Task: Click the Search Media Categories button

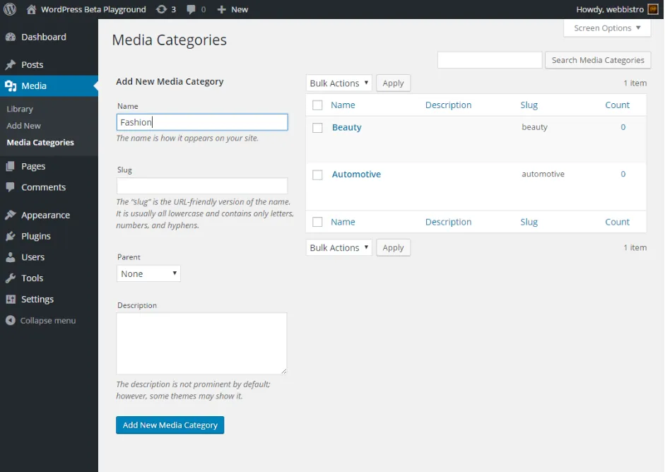Action: [598, 60]
